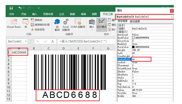The width and height of the screenshot is (182, 104).
Task: Close the 属性 properties window
Action: [172, 11]
